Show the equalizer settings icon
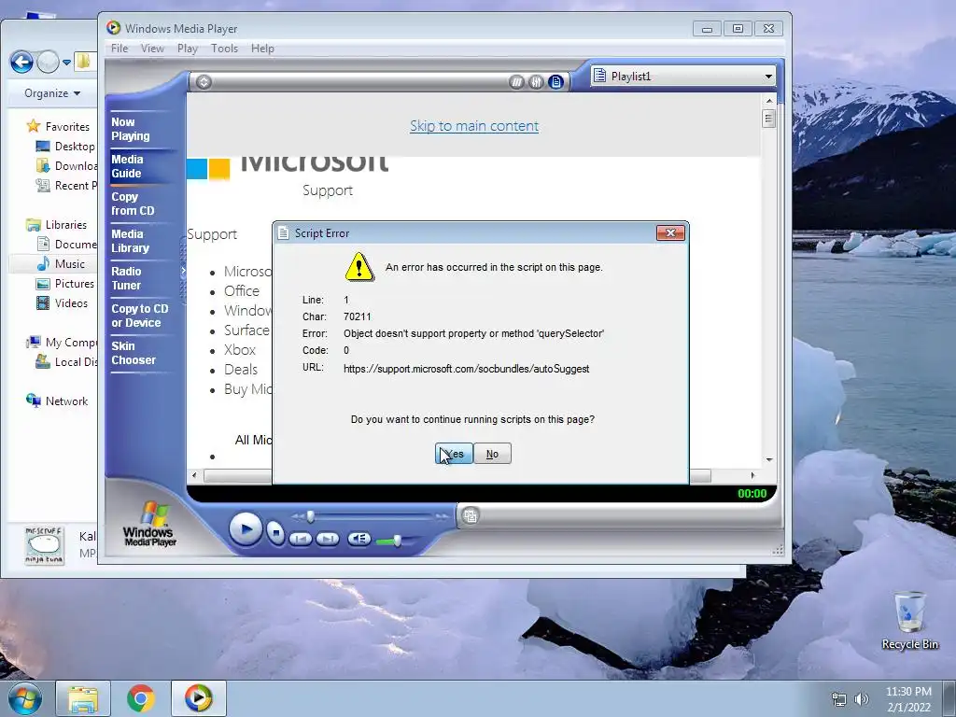 pos(536,82)
